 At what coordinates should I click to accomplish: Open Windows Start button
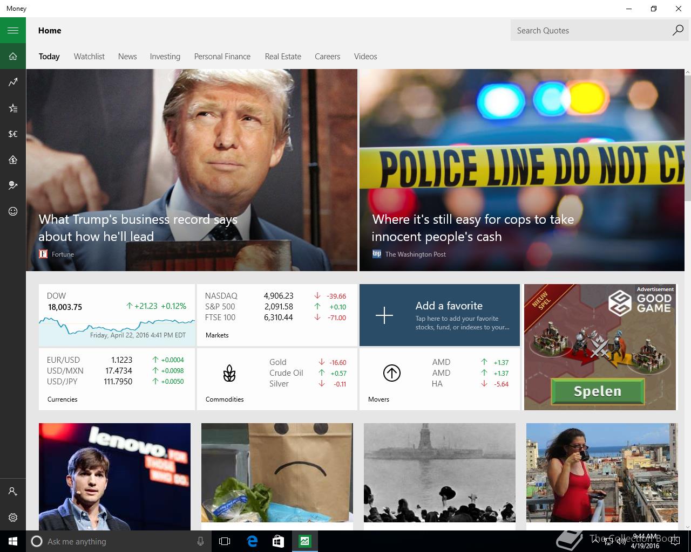click(13, 541)
